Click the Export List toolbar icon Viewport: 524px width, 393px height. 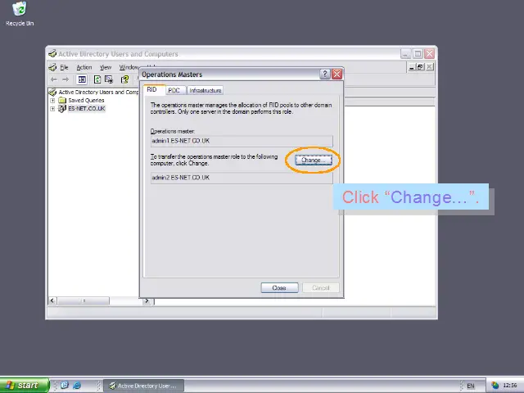click(x=109, y=79)
